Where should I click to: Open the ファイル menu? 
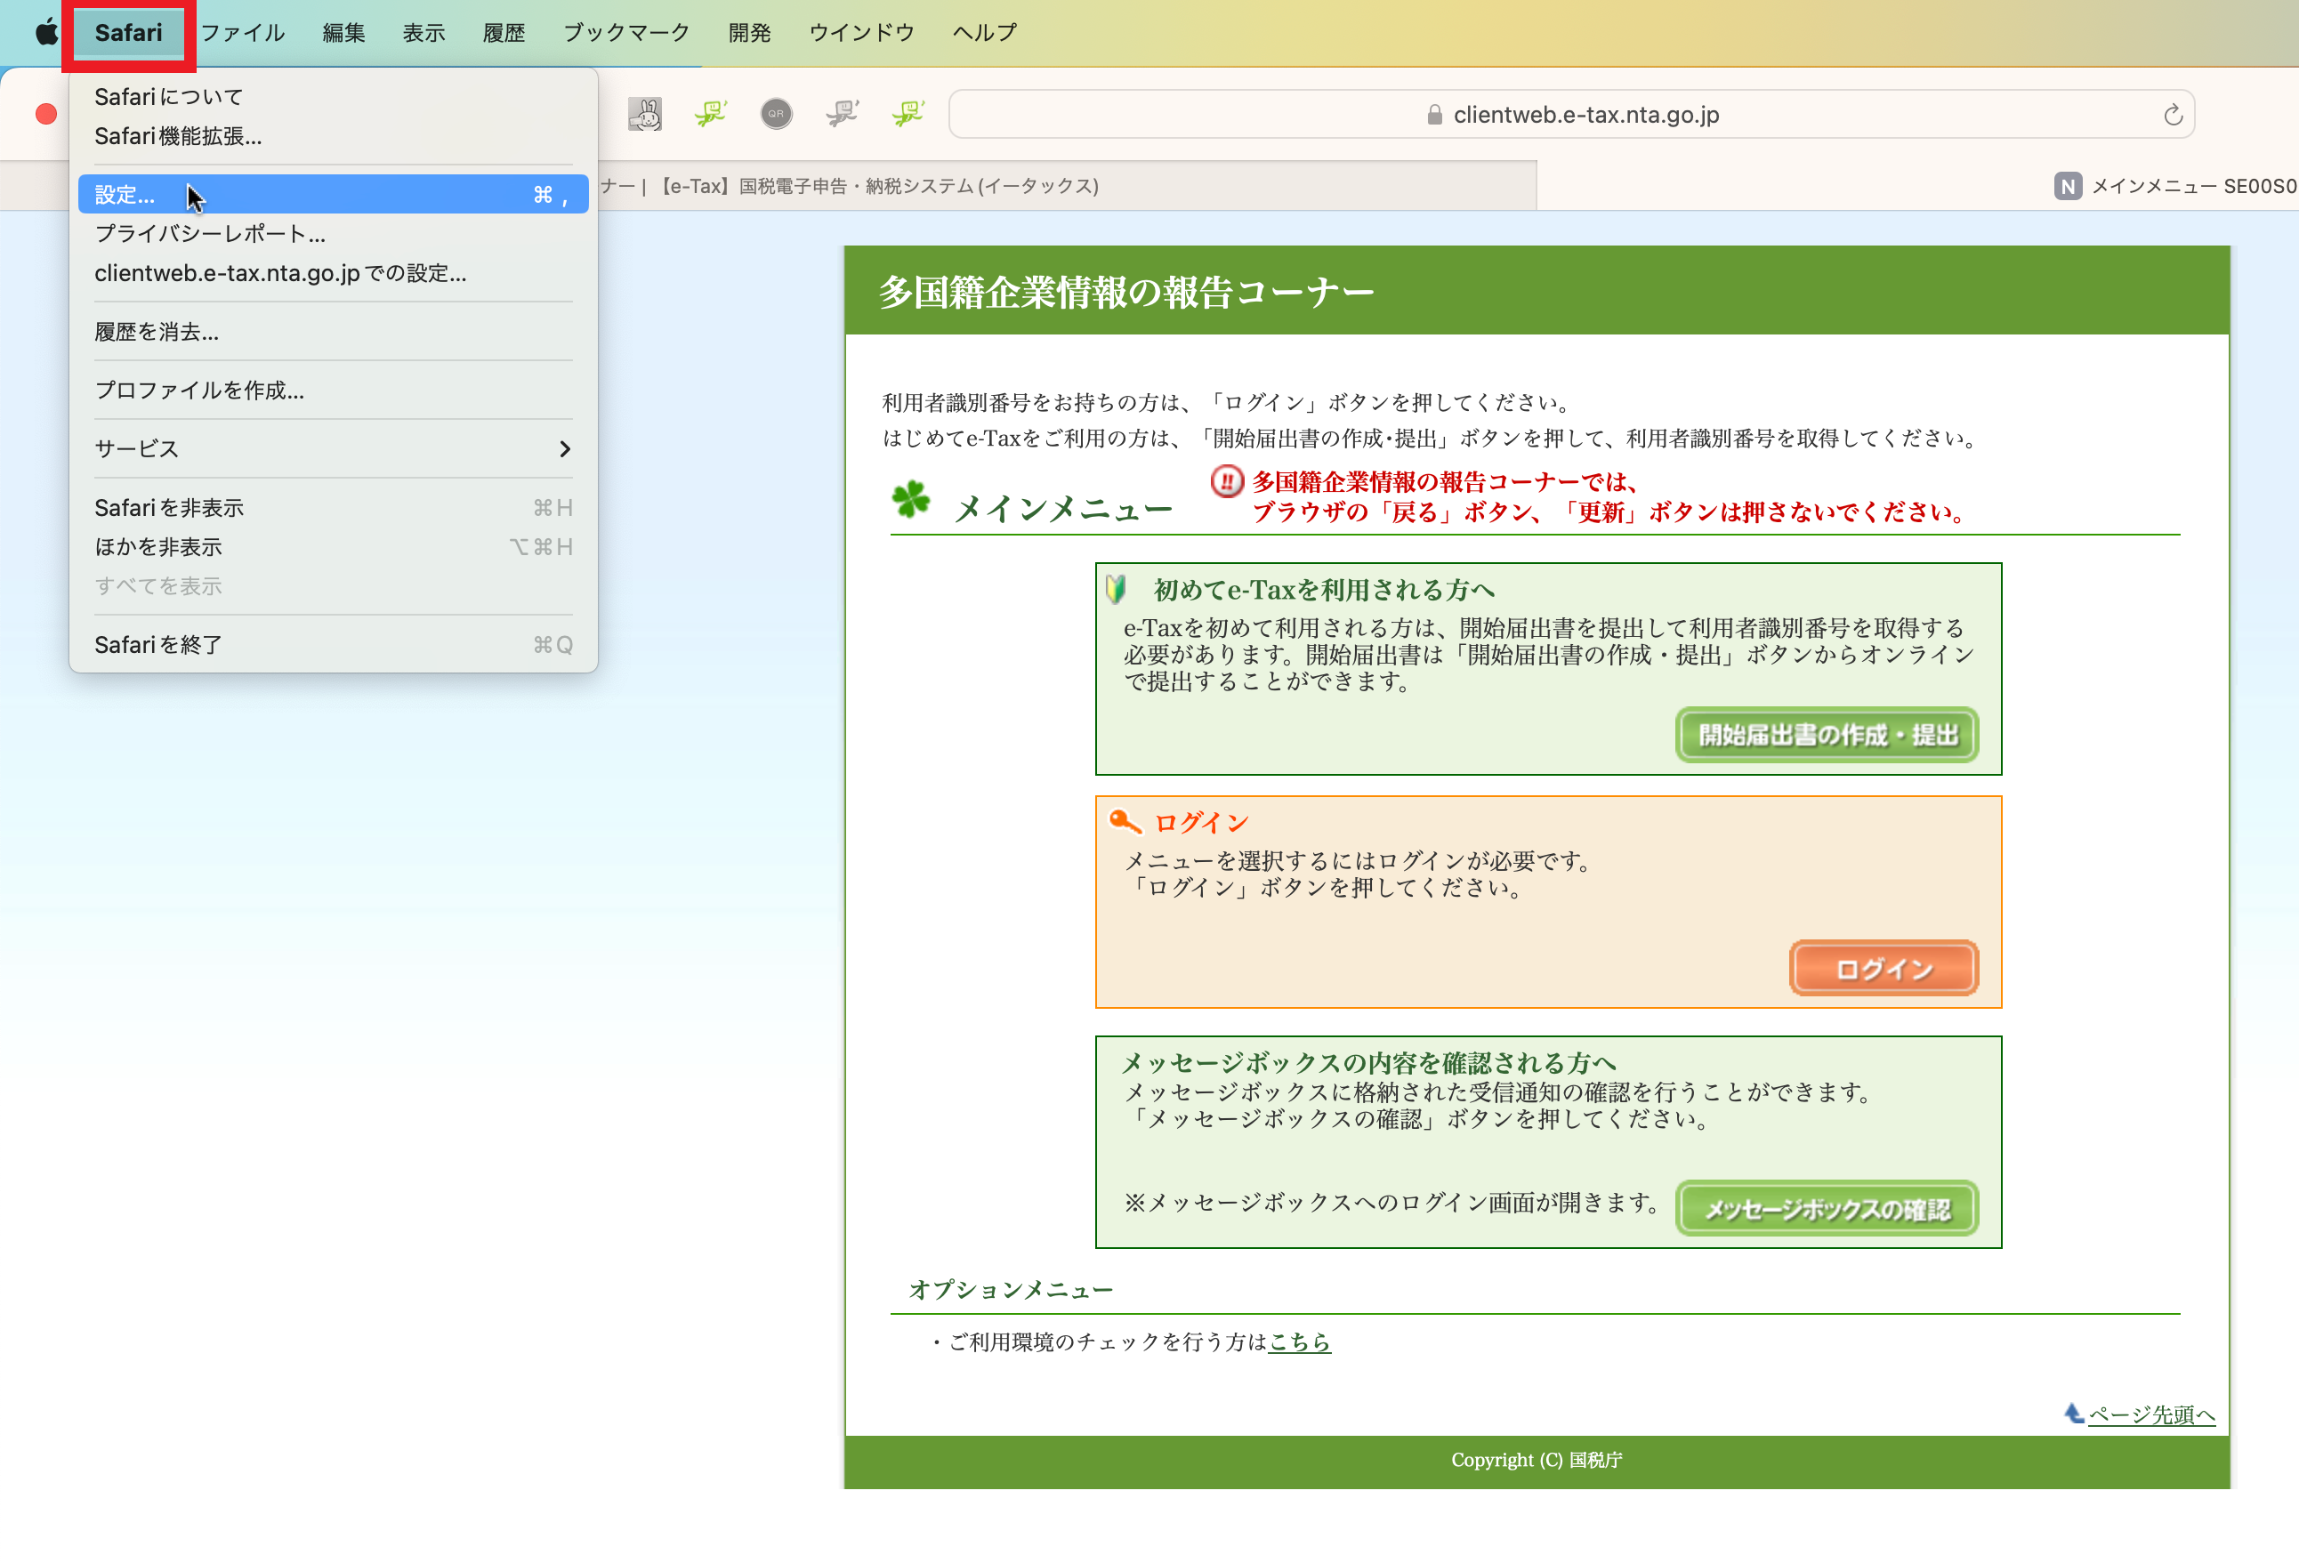244,33
